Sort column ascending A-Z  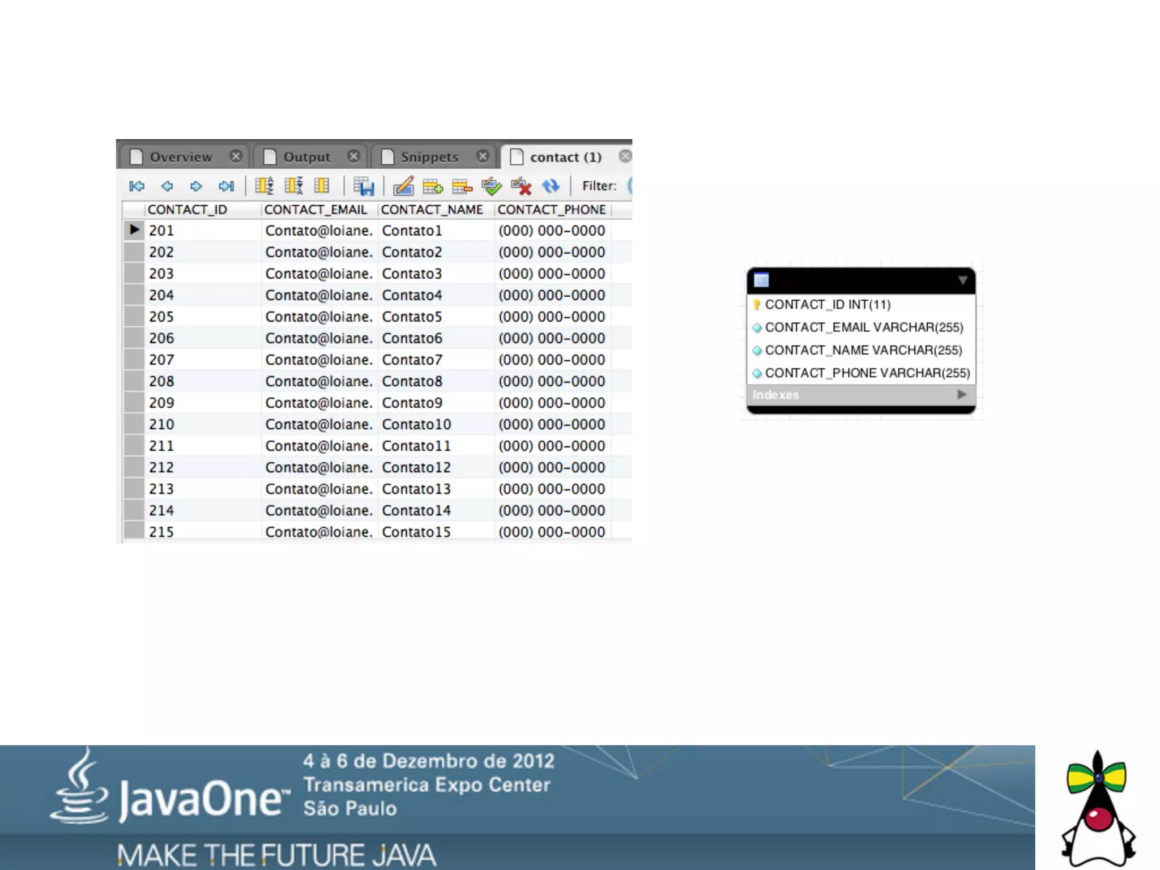[x=264, y=186]
